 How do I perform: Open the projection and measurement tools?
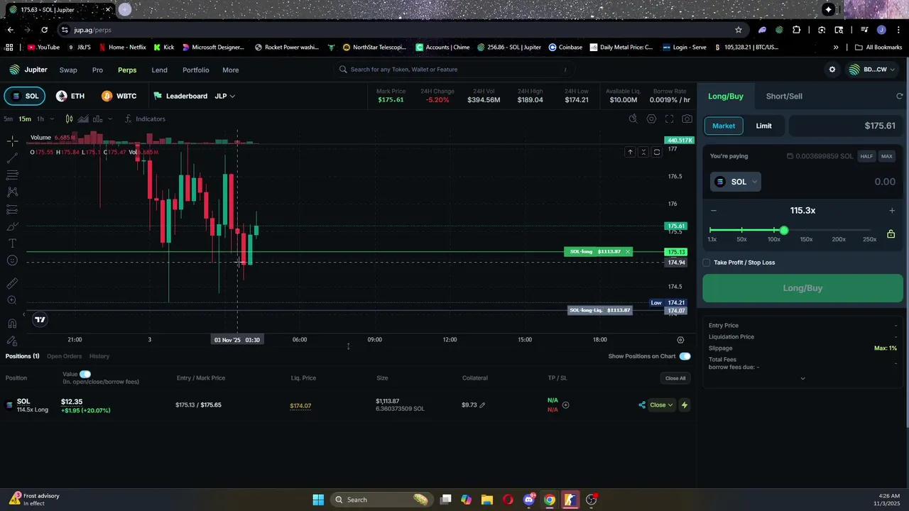[x=12, y=209]
